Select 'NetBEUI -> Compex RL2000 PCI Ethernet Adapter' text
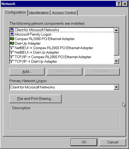 [x=54, y=48]
